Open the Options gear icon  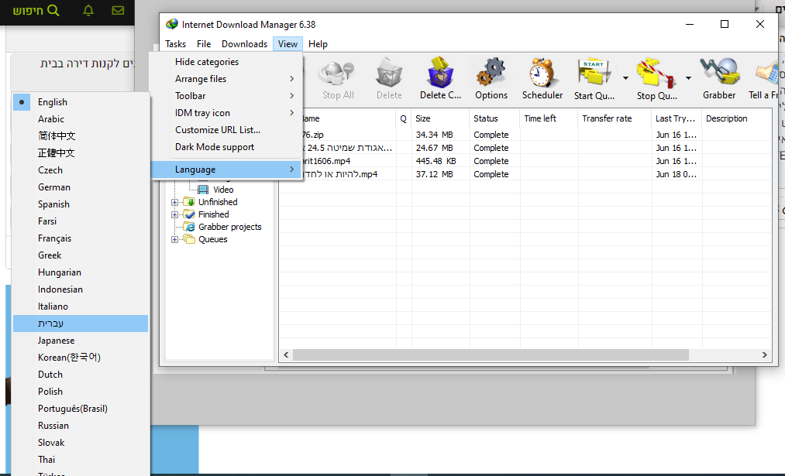tap(491, 73)
